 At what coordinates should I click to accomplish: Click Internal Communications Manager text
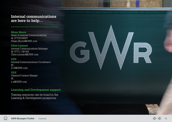click(x=29, y=49)
